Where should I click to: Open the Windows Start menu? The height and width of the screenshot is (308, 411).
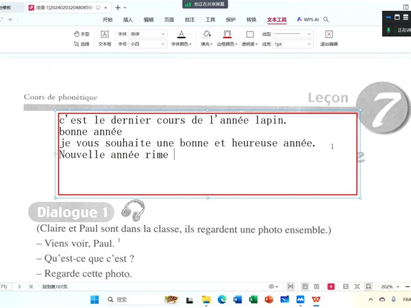pyautogui.click(x=95, y=300)
